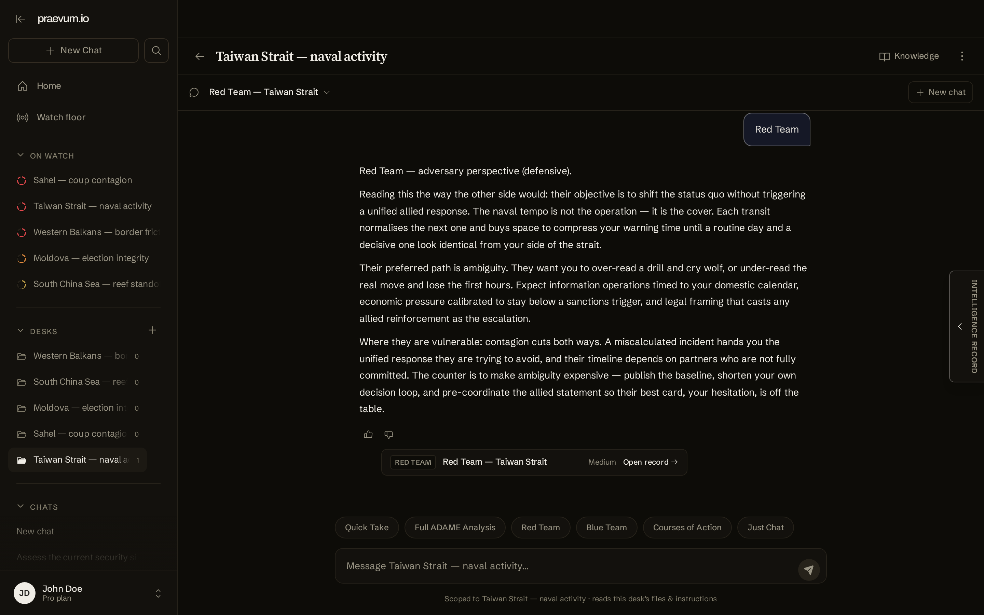
Task: Click the thumbs up feedback icon
Action: coord(368,434)
